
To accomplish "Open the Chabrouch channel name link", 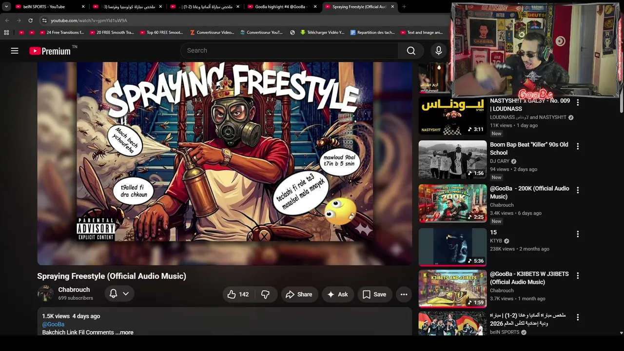I will click(74, 290).
